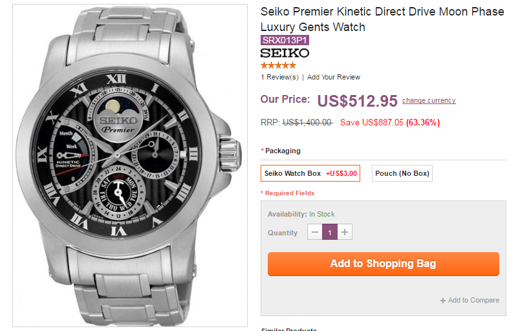Click Add to Shopping Bag button
The width and height of the screenshot is (509, 331).
point(383,264)
